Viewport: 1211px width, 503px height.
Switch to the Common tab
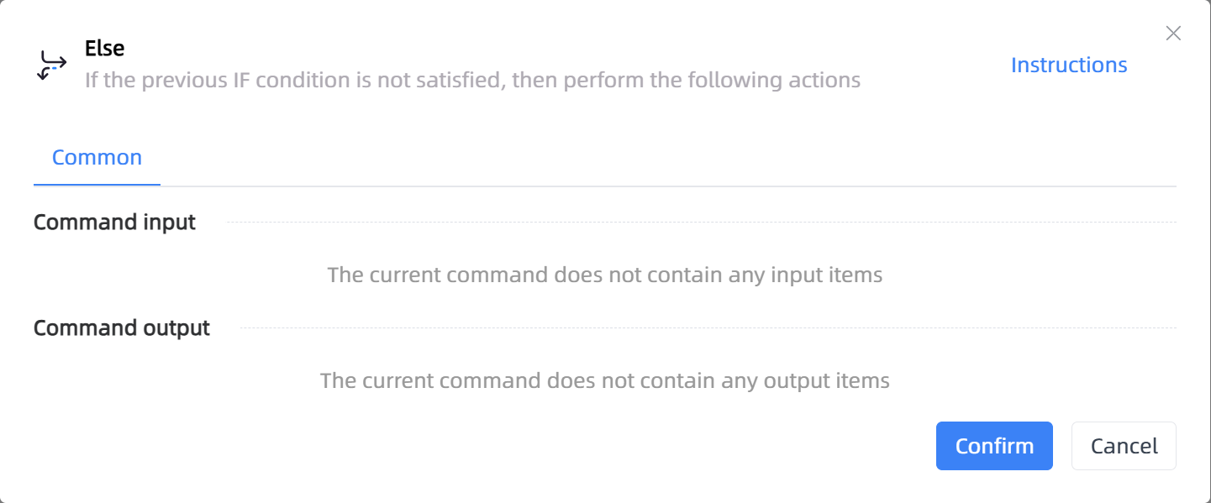coord(97,157)
